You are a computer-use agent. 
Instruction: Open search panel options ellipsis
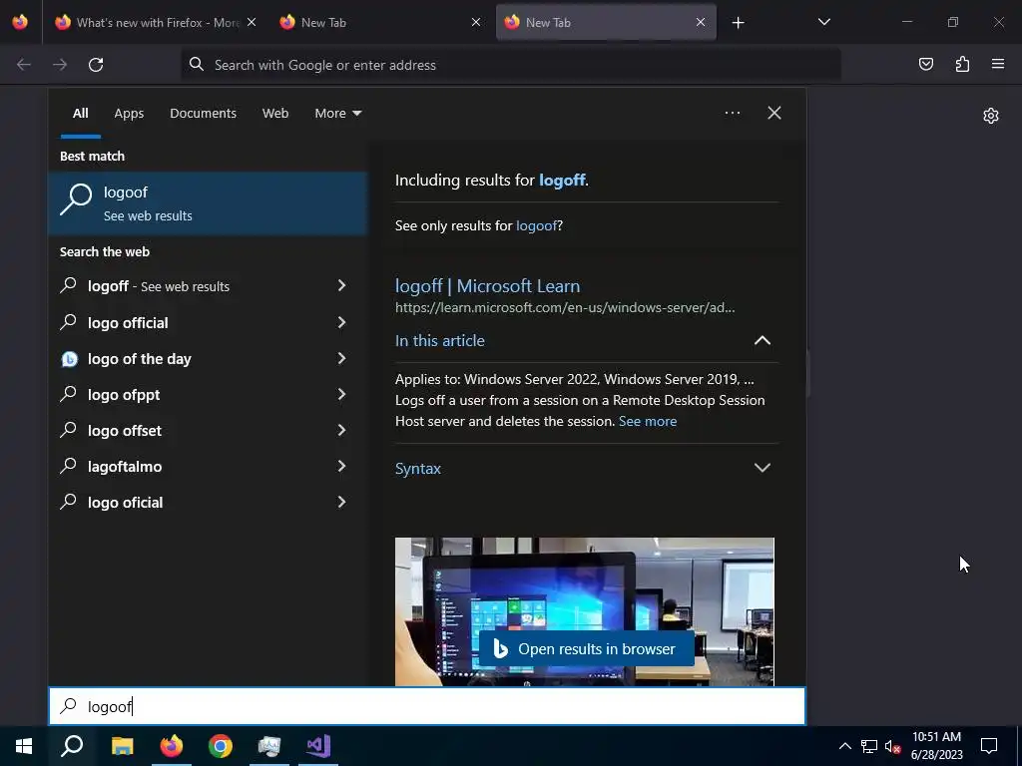click(732, 113)
